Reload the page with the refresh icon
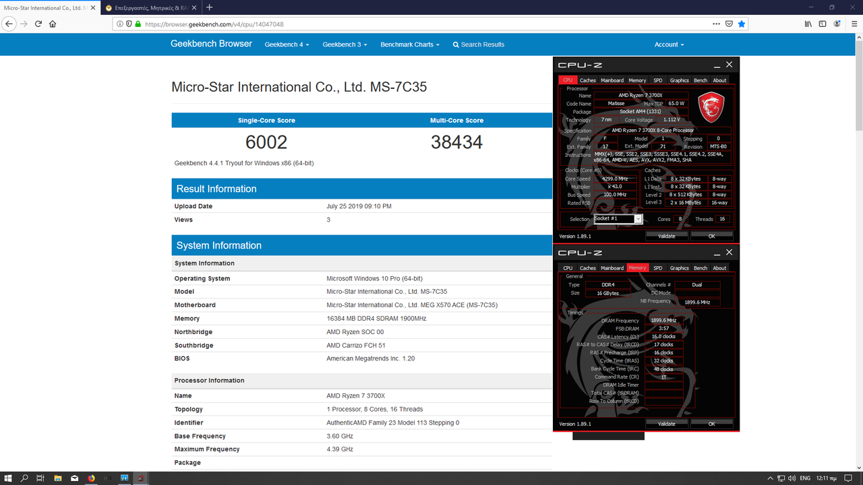This screenshot has width=863, height=485. pos(38,24)
